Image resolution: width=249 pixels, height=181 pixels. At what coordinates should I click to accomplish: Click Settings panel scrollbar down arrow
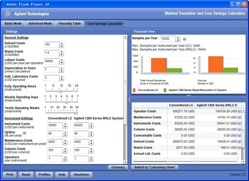pos(125,162)
